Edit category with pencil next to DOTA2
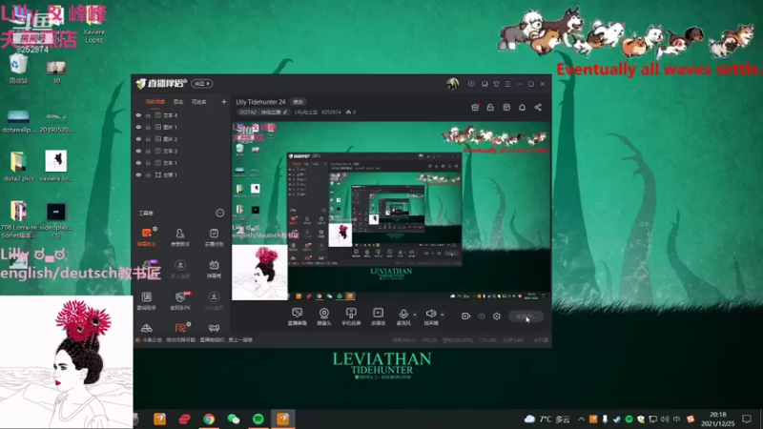 [285, 112]
